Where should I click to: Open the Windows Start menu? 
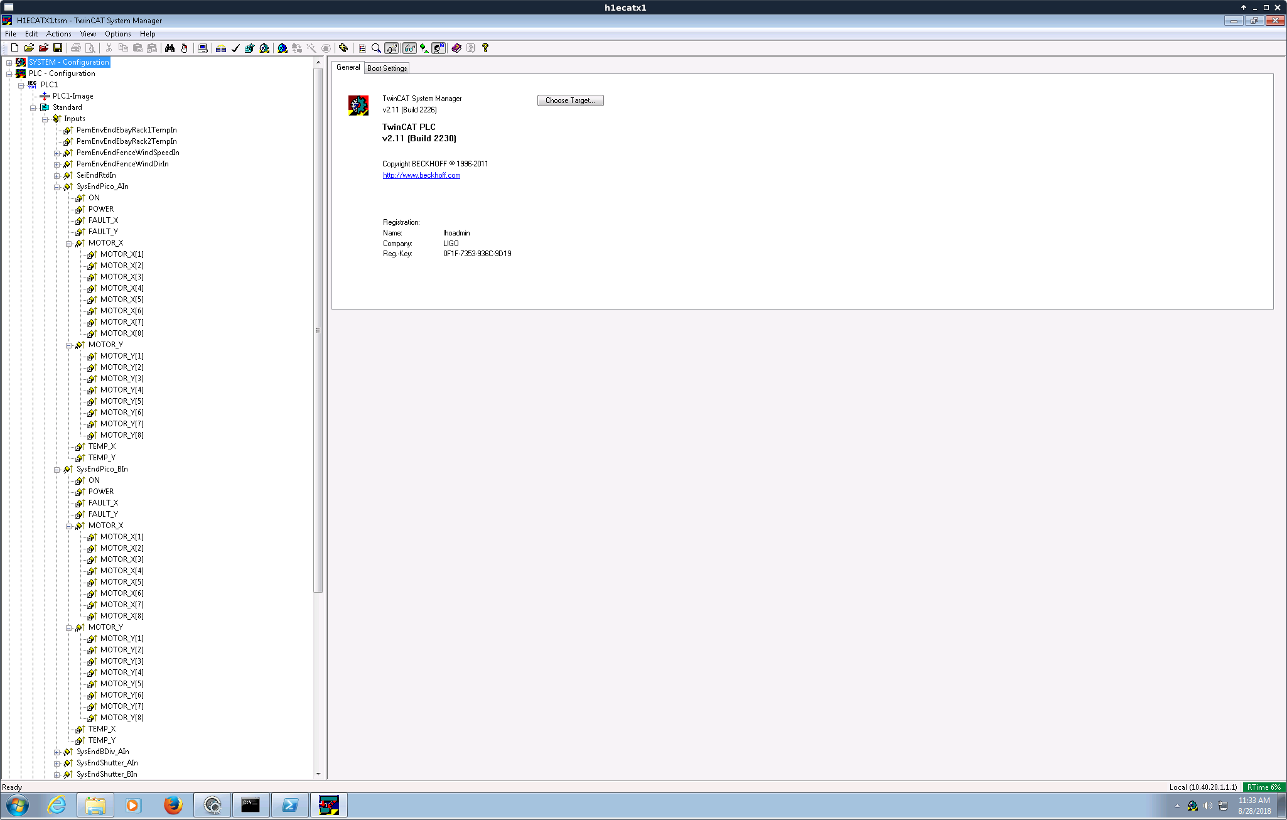click(18, 805)
